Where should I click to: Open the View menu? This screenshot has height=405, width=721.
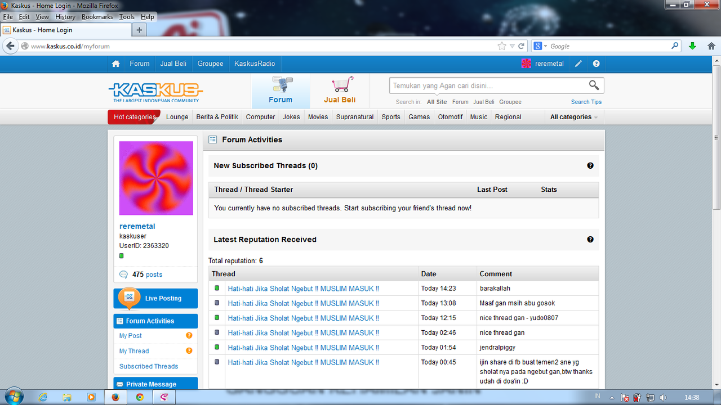[42, 17]
